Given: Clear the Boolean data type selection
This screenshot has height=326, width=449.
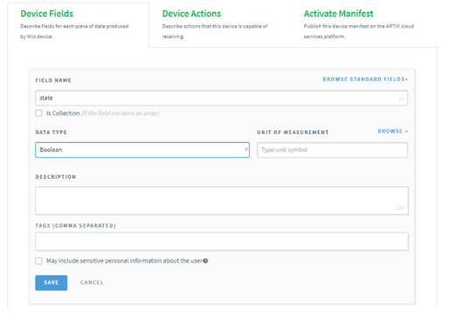Looking at the screenshot, I should 246,149.
